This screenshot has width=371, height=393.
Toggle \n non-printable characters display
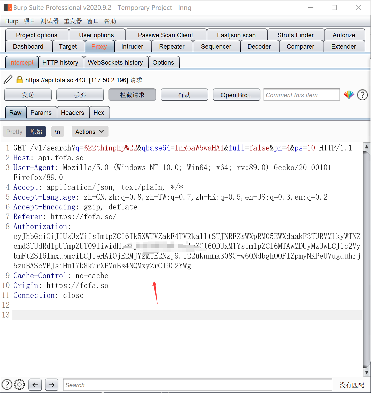click(57, 132)
